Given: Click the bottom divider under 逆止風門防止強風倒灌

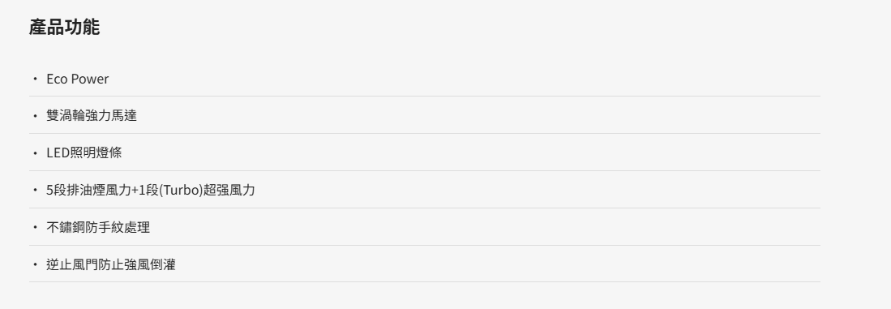Looking at the screenshot, I should pyautogui.click(x=425, y=281).
